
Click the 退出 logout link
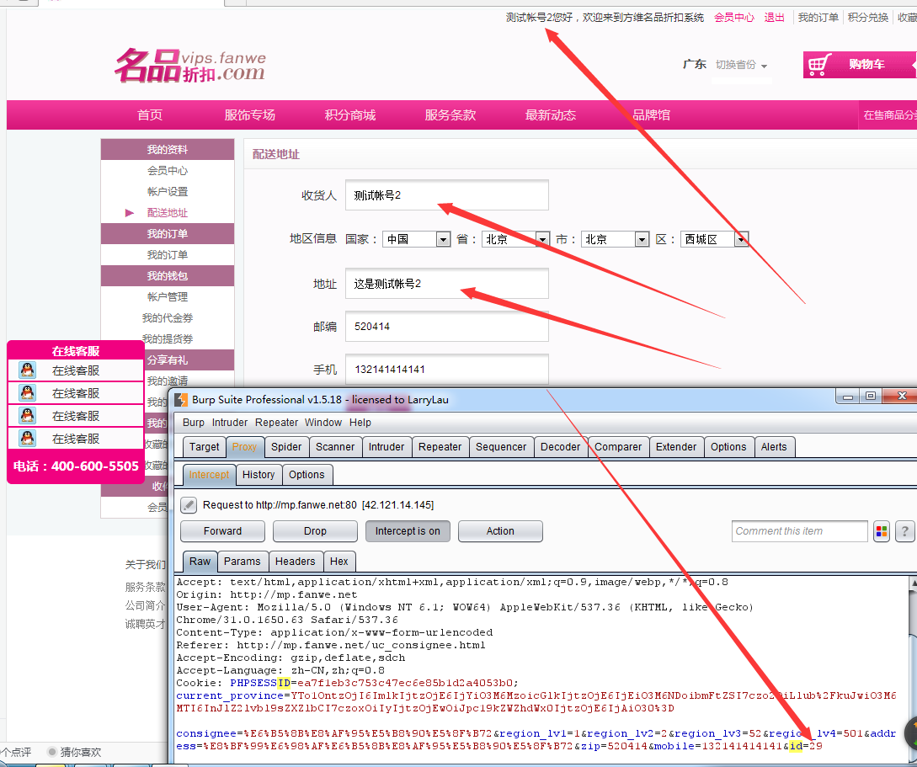[x=775, y=18]
